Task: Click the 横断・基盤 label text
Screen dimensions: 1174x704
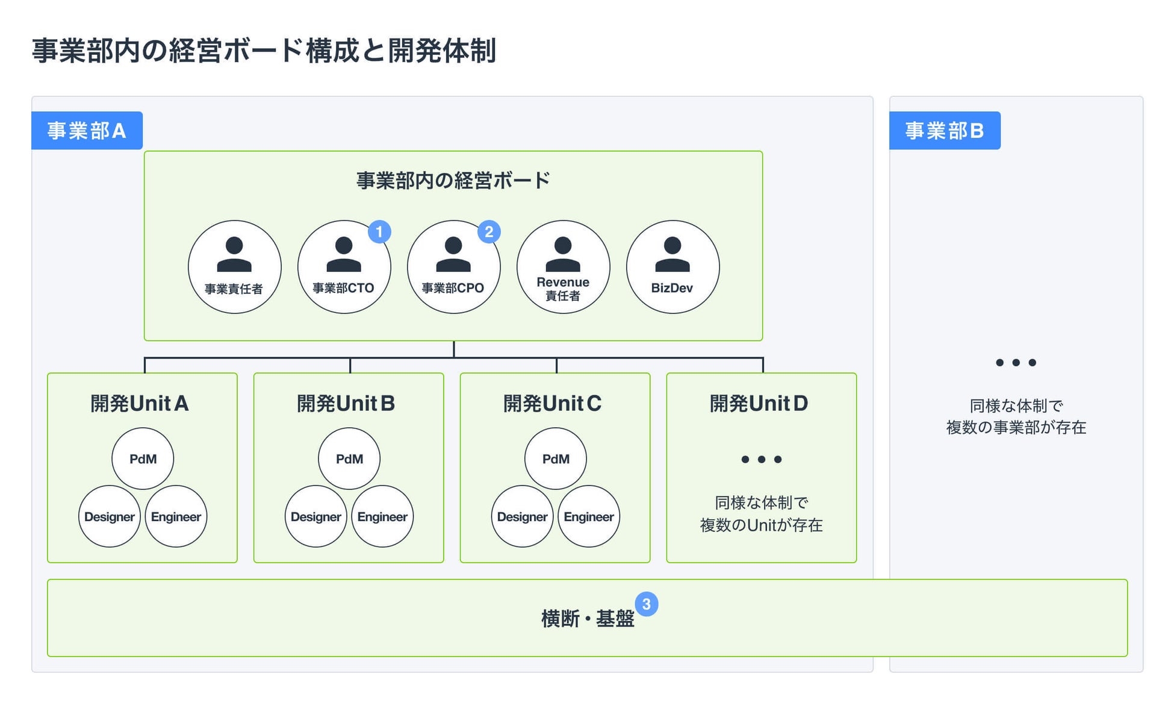Action: pyautogui.click(x=588, y=619)
